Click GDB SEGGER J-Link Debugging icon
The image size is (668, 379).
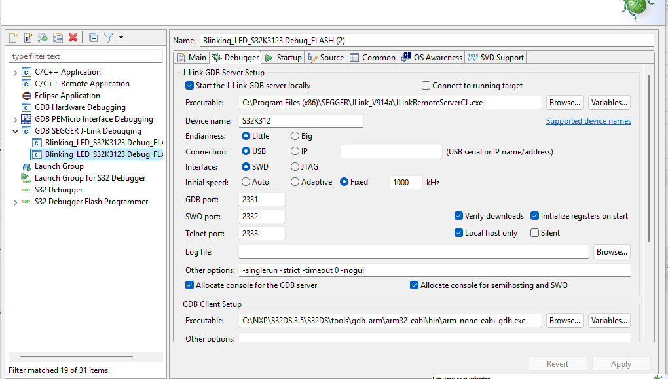(26, 131)
